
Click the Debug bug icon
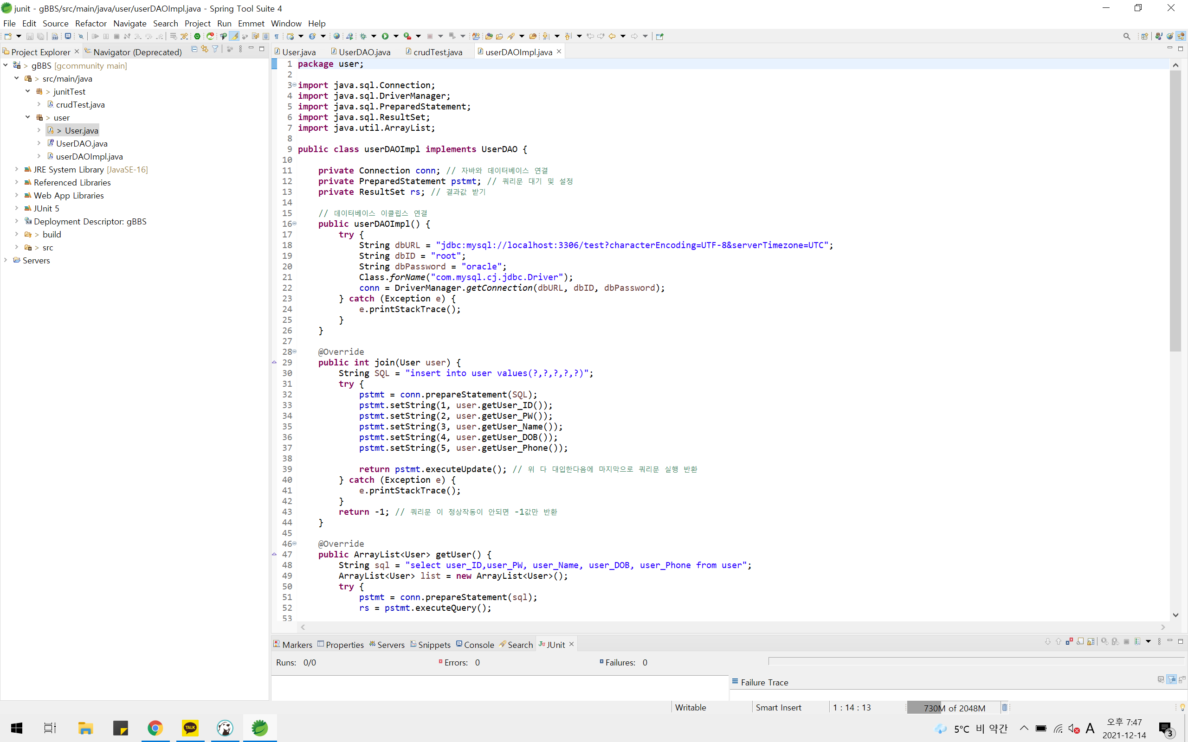363,36
